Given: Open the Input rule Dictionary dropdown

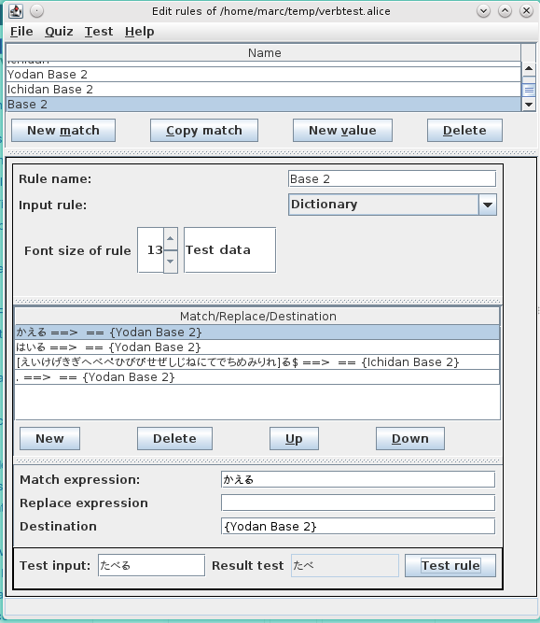Looking at the screenshot, I should pos(393,205).
